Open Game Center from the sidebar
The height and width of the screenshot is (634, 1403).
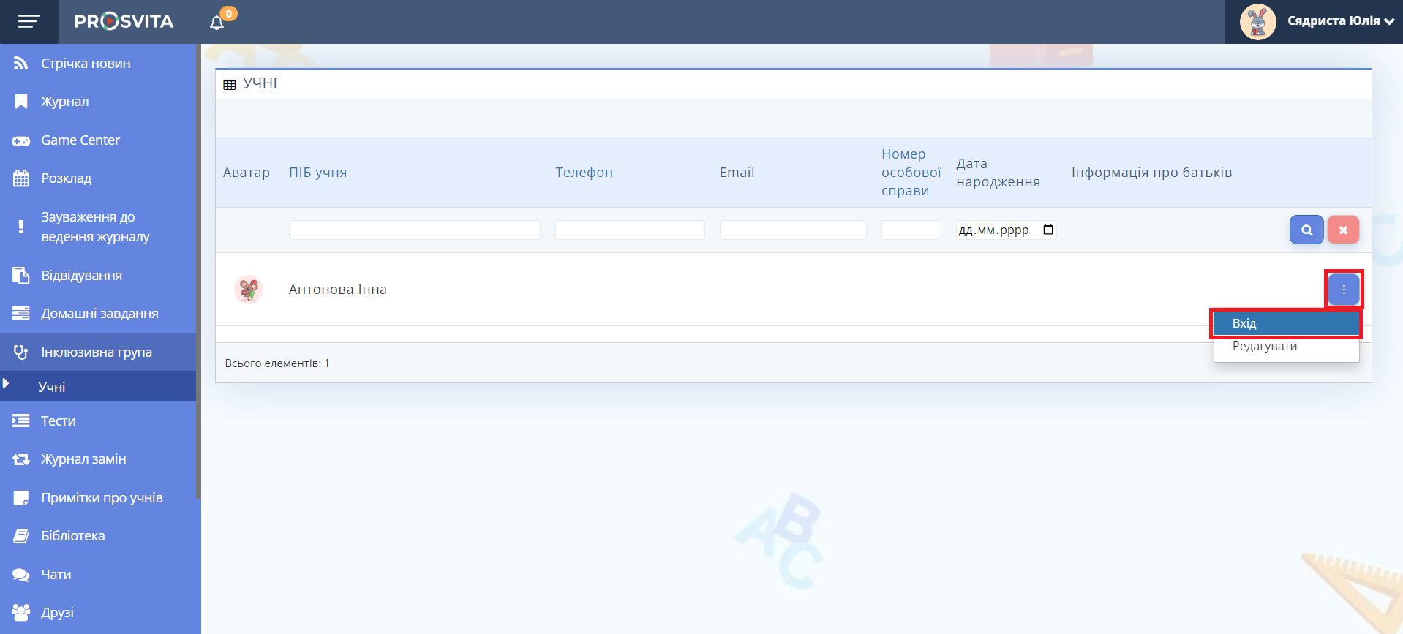click(80, 140)
